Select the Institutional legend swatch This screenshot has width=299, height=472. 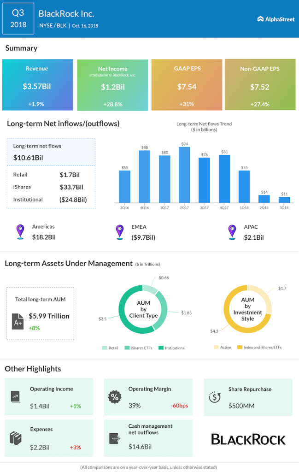(x=161, y=348)
